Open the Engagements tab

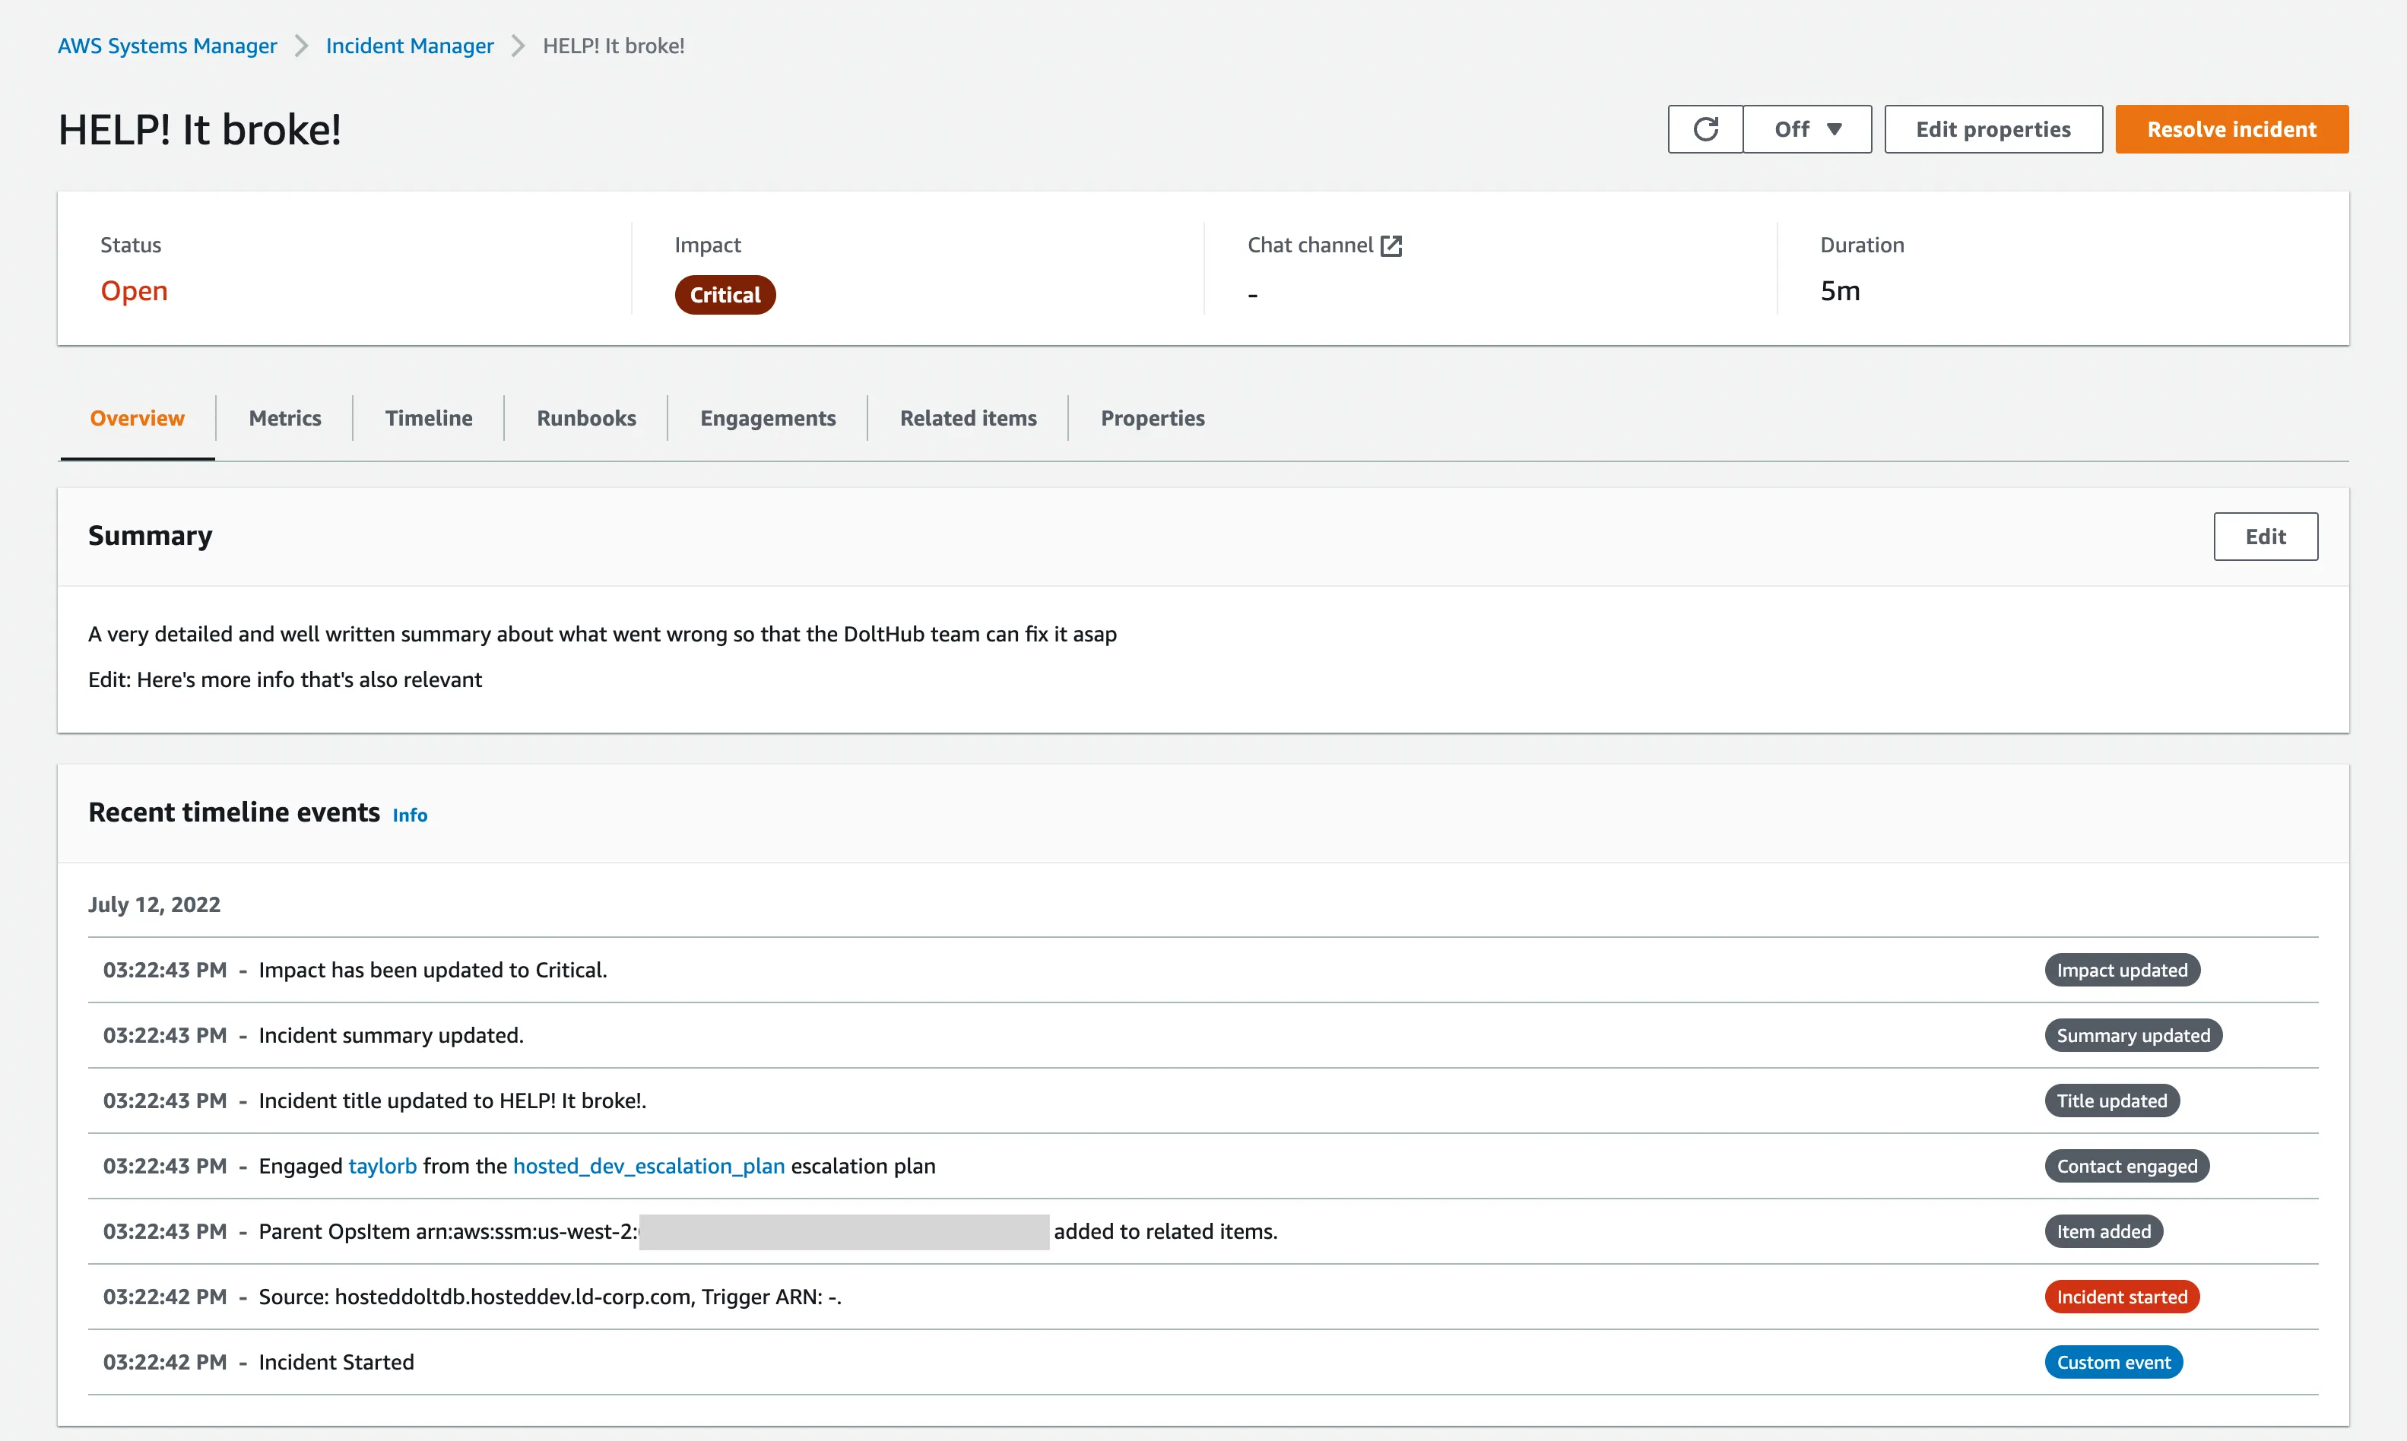tap(767, 417)
